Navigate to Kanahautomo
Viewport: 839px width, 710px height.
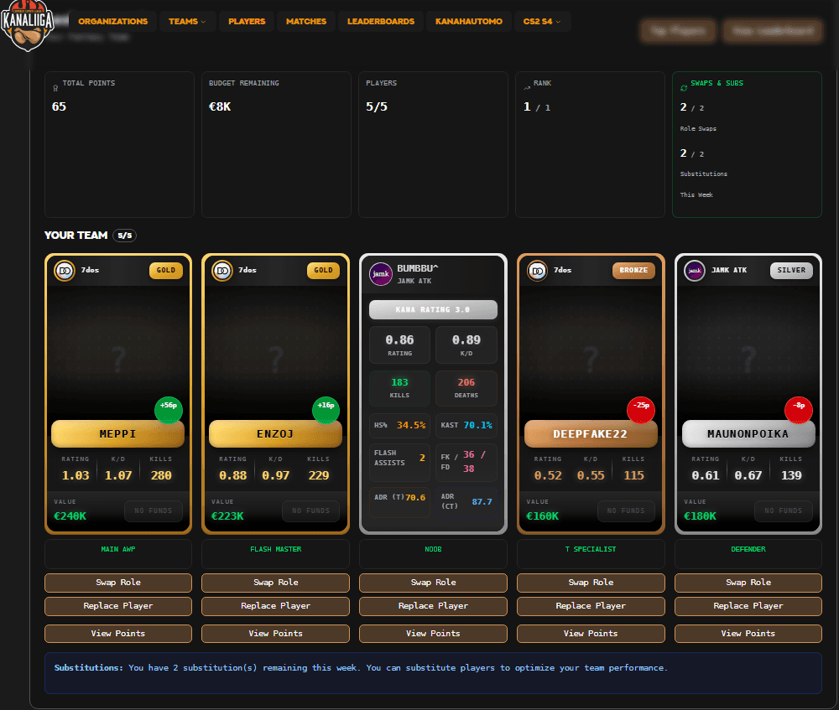tap(469, 22)
